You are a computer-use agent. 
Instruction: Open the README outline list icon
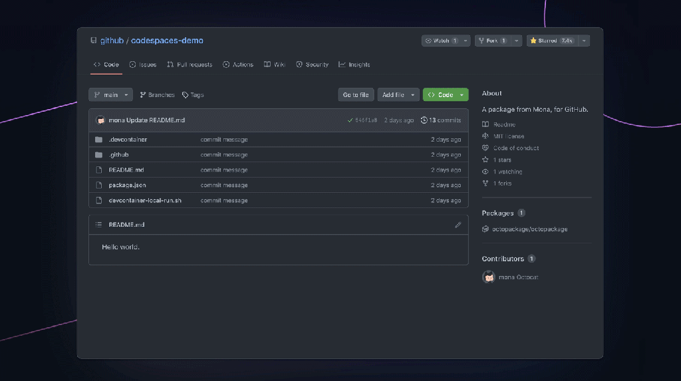click(x=98, y=225)
